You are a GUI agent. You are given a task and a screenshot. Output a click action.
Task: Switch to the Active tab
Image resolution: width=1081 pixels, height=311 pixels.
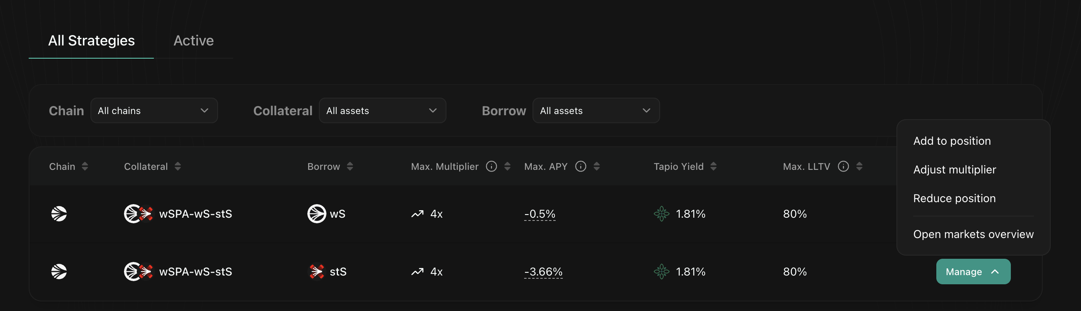[x=193, y=41]
